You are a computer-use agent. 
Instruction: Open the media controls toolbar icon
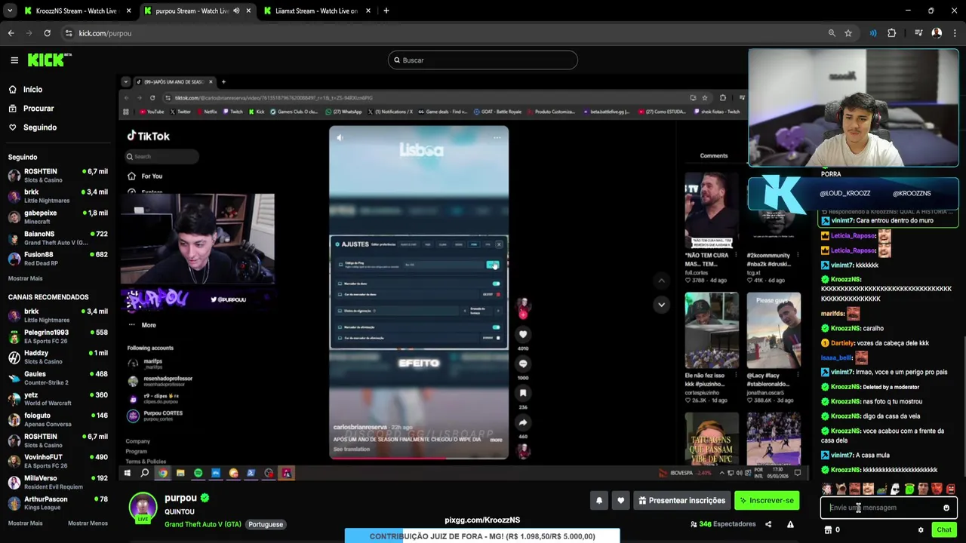point(918,33)
